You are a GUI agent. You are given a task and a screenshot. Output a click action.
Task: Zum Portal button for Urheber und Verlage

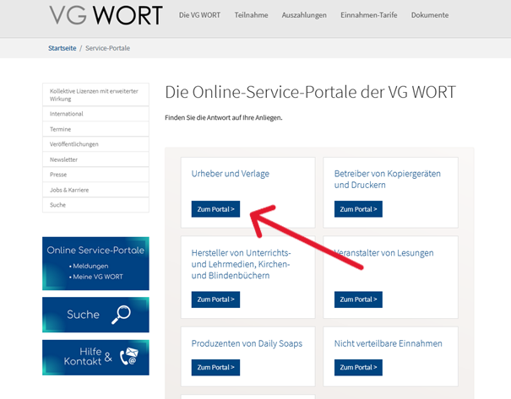coord(215,209)
